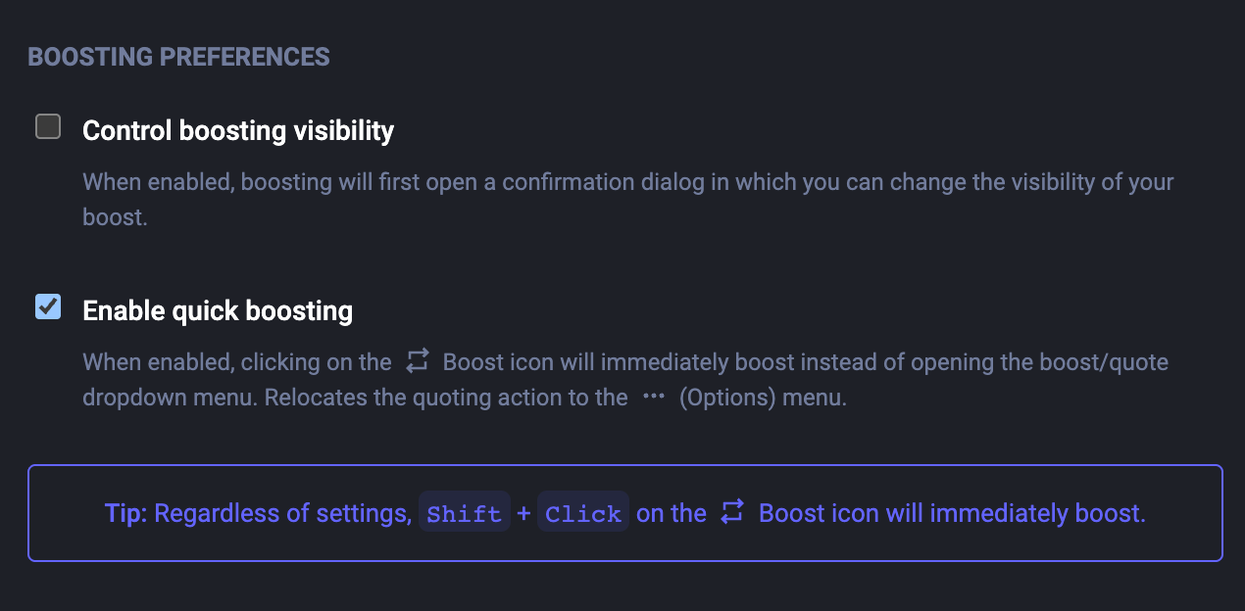Click the Boost icon in quick boosting description

(x=418, y=361)
